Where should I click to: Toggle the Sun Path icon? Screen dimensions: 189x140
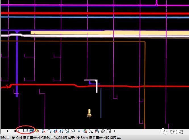[38, 131]
